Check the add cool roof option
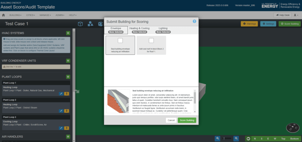Viewport: 302px width, 142px height. pyautogui.click(x=151, y=41)
